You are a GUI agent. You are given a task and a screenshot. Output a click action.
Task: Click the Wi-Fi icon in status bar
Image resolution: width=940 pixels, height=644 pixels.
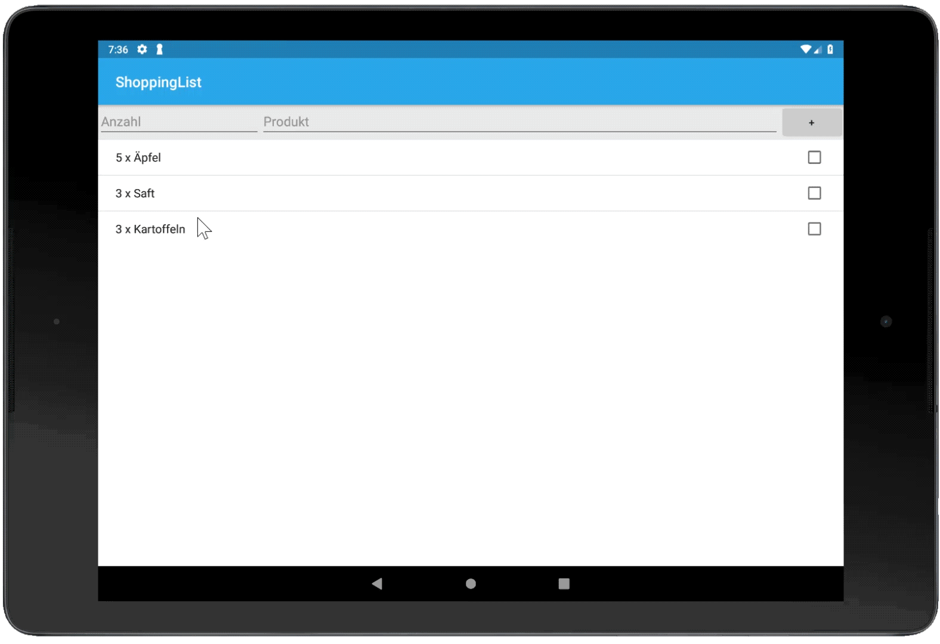click(806, 49)
